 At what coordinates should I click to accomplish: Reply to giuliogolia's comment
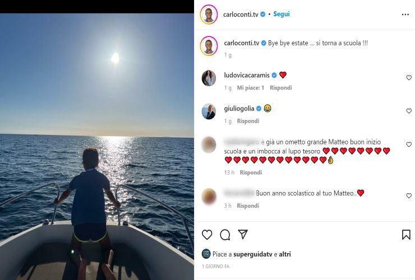click(248, 121)
